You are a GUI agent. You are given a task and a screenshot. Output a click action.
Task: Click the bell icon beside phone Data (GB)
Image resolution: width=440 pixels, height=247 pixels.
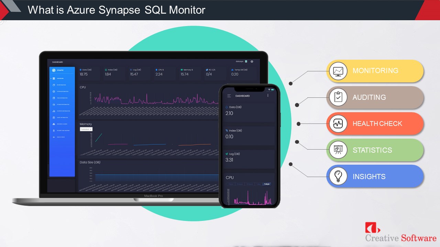227,107
